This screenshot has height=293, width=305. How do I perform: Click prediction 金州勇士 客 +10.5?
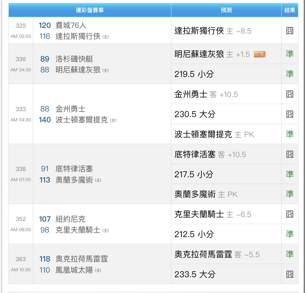(206, 94)
